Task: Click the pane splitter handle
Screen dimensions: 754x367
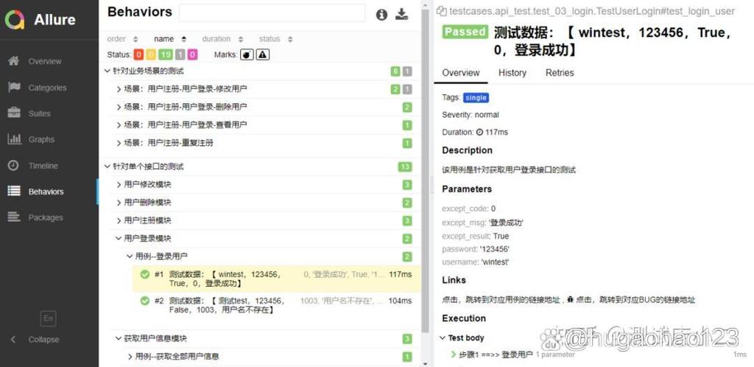Action: click(431, 183)
